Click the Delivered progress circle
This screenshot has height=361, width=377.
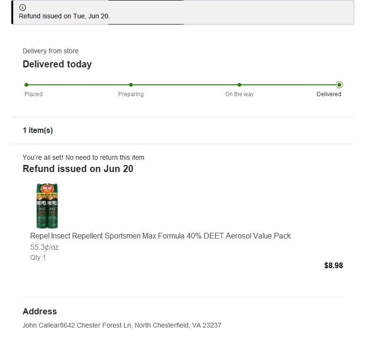pos(339,85)
